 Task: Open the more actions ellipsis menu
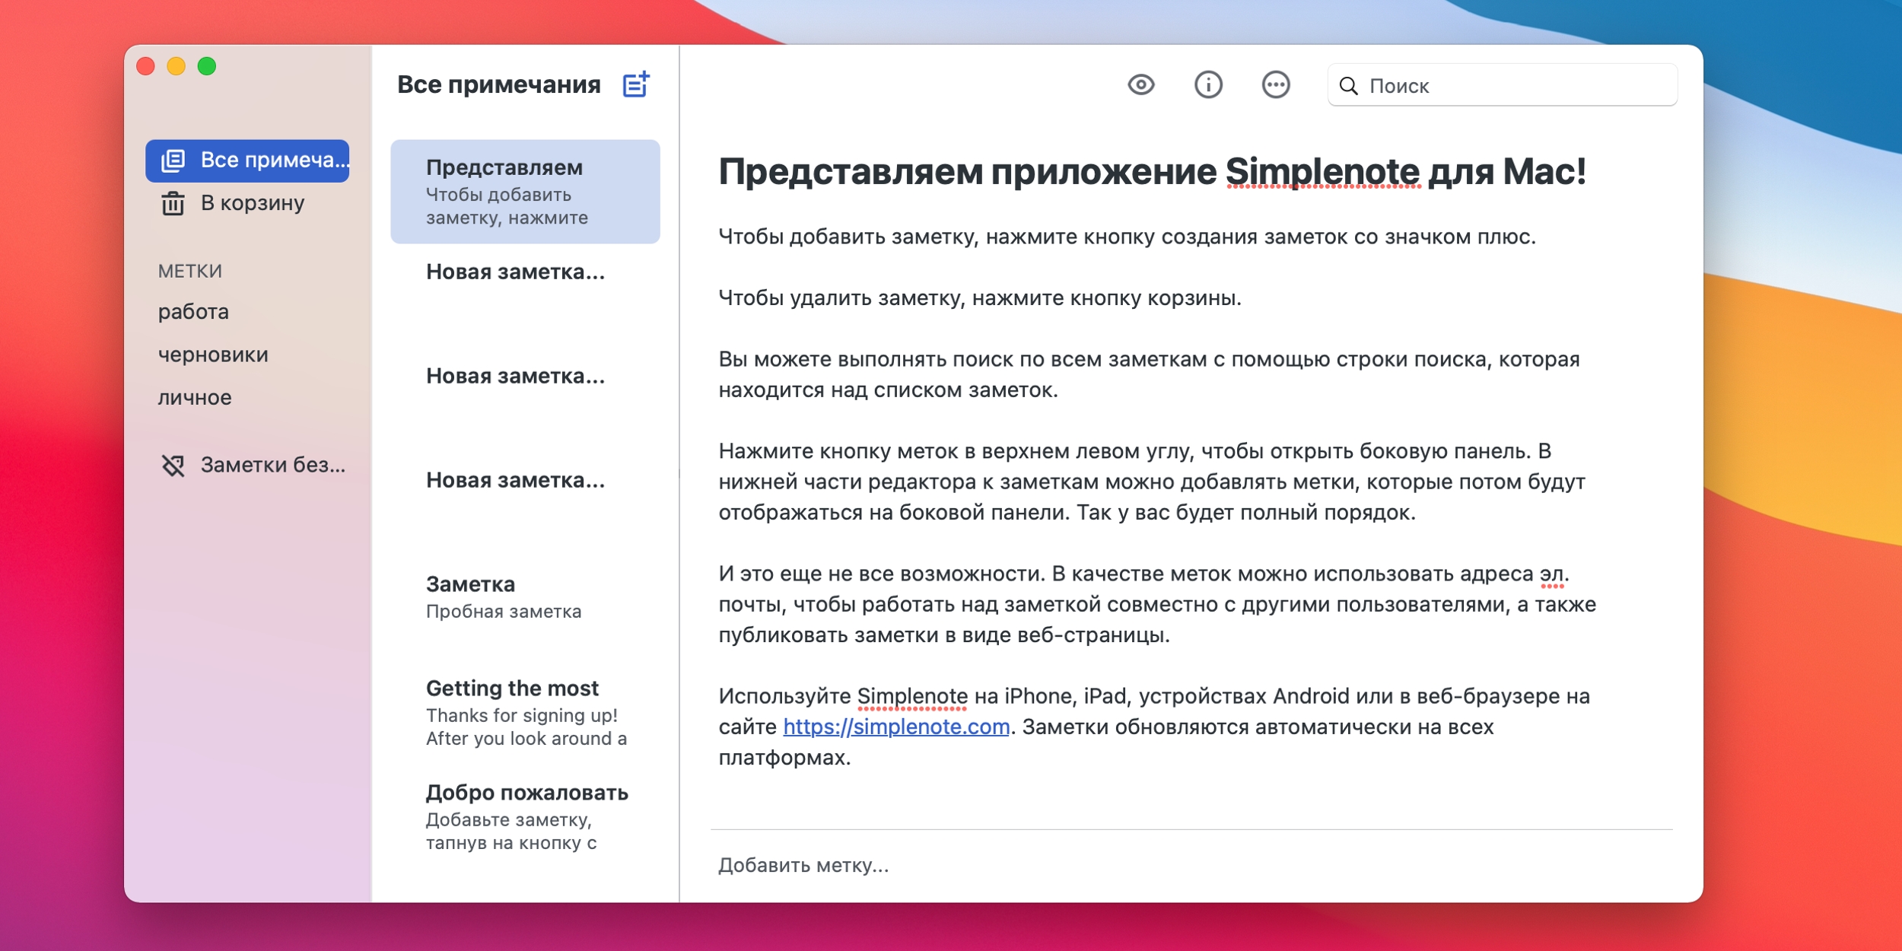[1275, 84]
